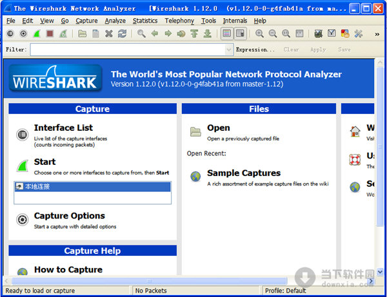Open the Capture menu
This screenshot has height=297, width=387.
[86, 21]
